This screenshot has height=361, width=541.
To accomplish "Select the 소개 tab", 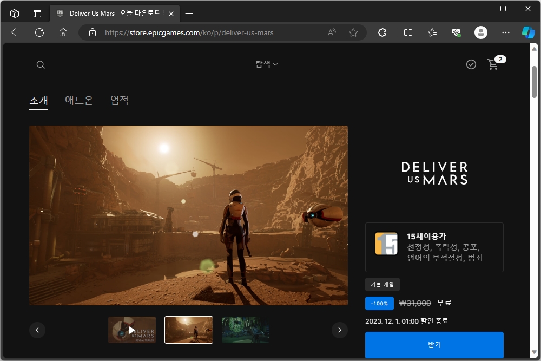I will pyautogui.click(x=38, y=101).
